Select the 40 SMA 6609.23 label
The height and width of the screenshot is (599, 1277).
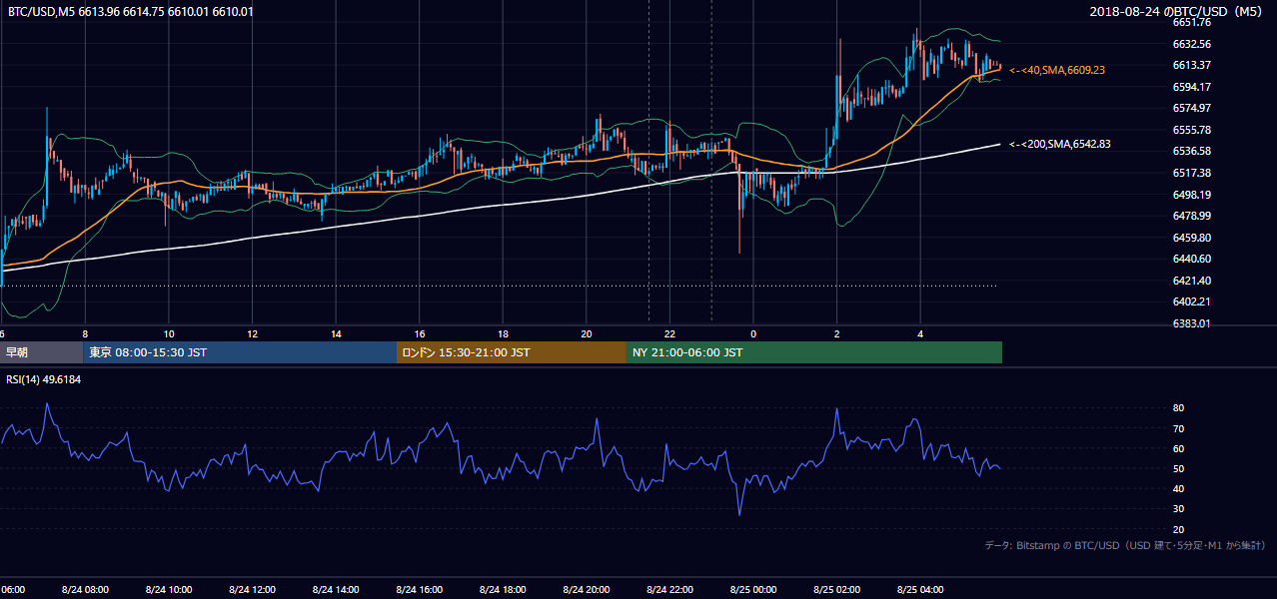[1057, 70]
